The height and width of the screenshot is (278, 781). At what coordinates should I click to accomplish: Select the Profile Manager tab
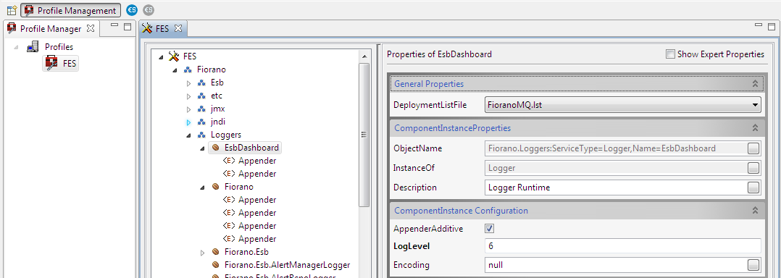tap(51, 28)
